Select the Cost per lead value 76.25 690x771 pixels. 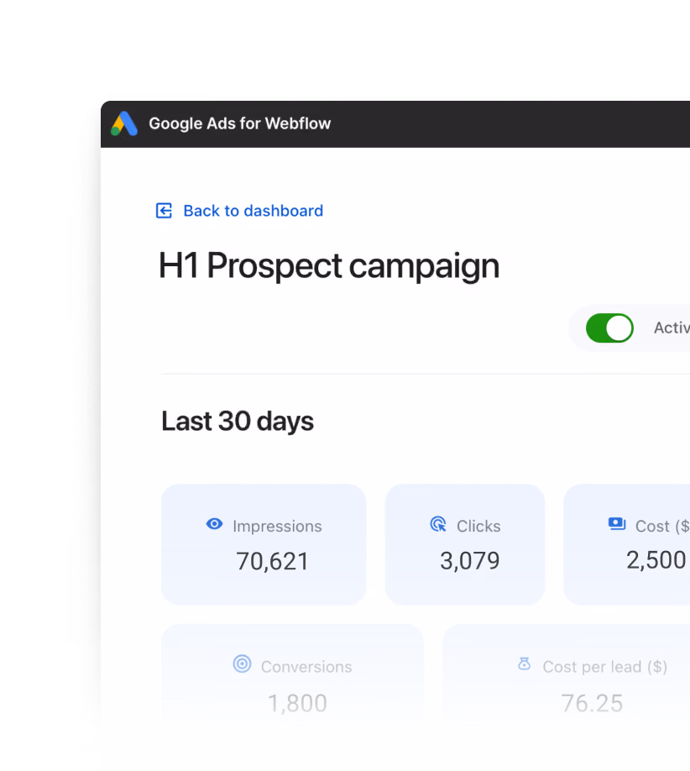tap(592, 703)
